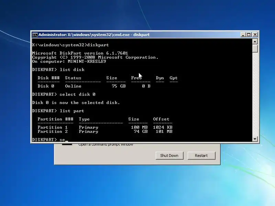Click 'Partition 2' row label

point(53,131)
